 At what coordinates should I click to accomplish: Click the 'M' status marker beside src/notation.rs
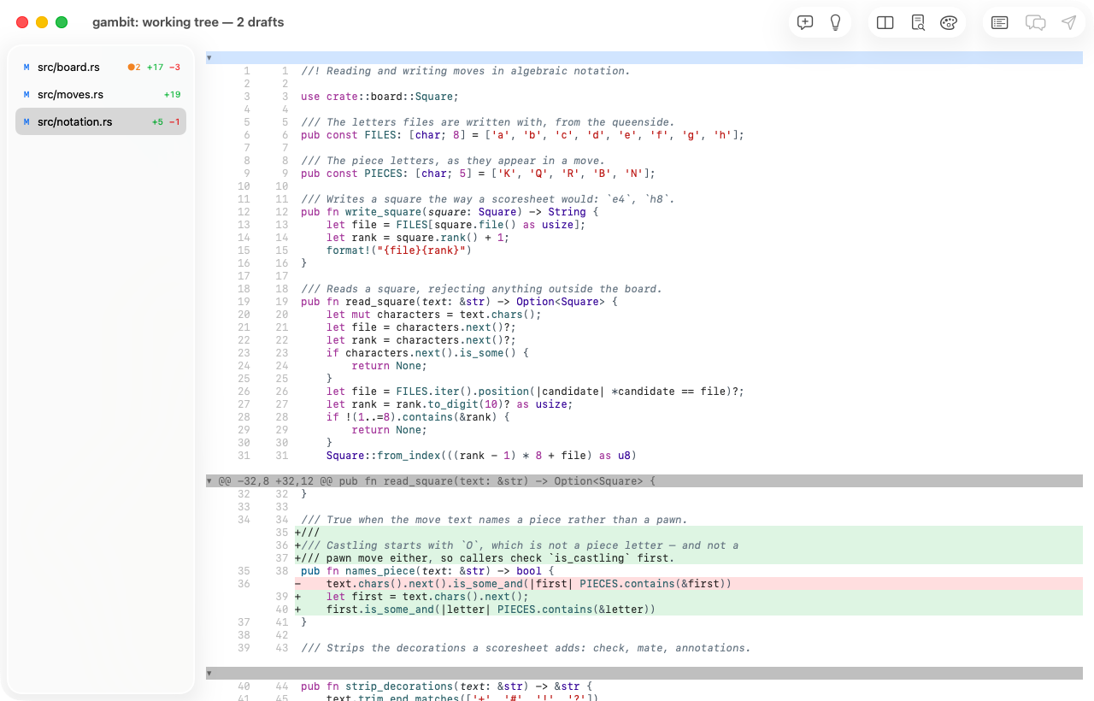click(26, 121)
